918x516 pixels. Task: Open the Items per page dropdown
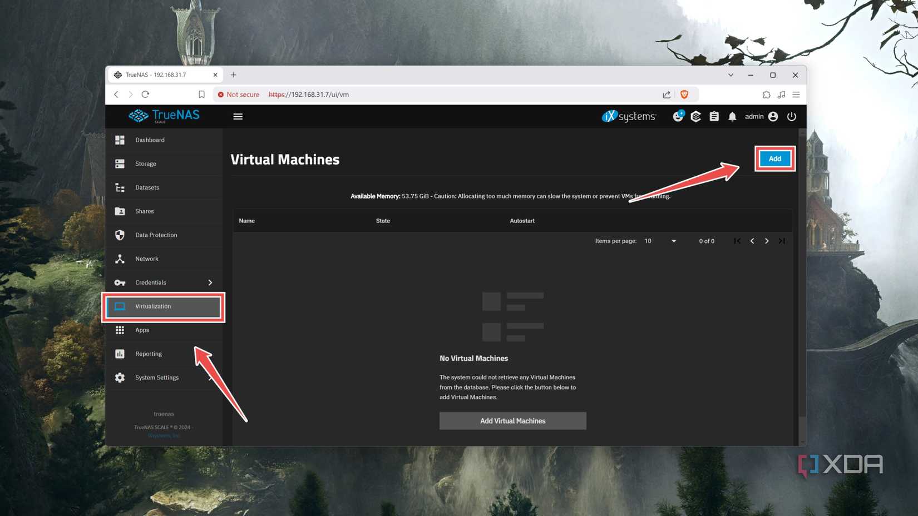[660, 241]
